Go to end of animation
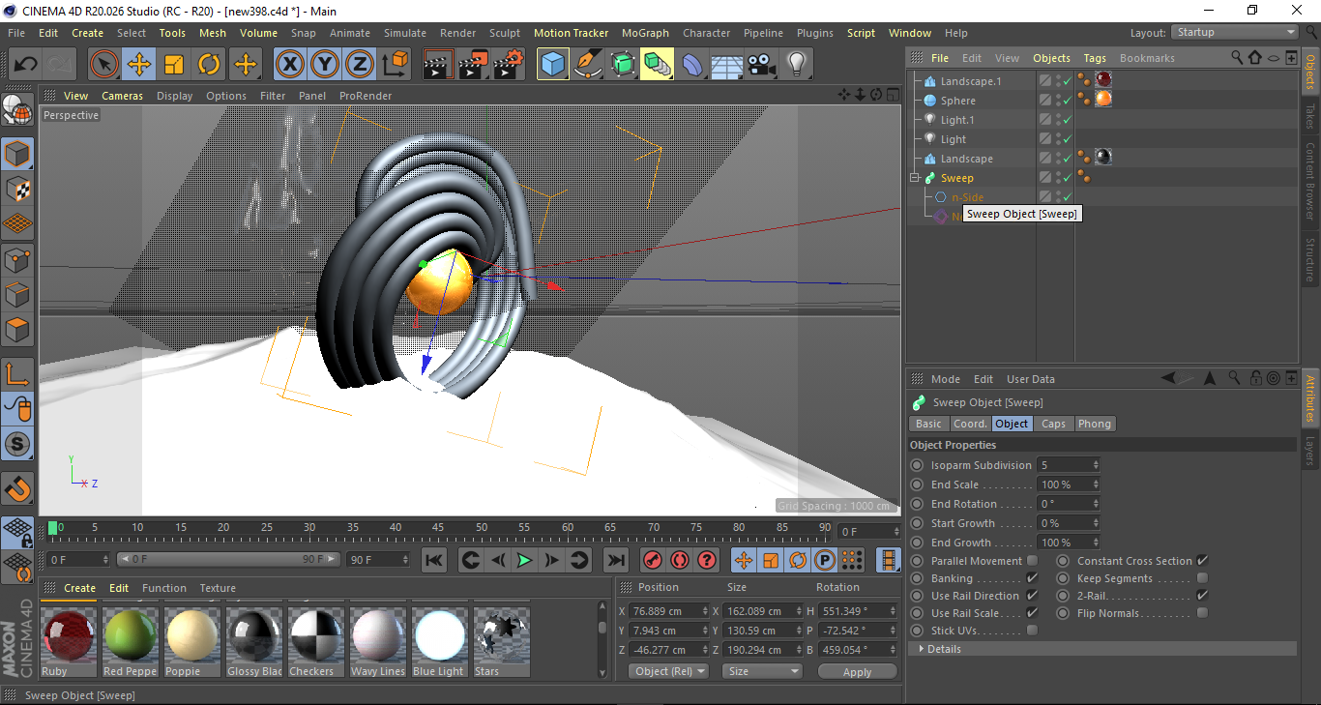Screen dimensions: 1321x705 [x=615, y=560]
